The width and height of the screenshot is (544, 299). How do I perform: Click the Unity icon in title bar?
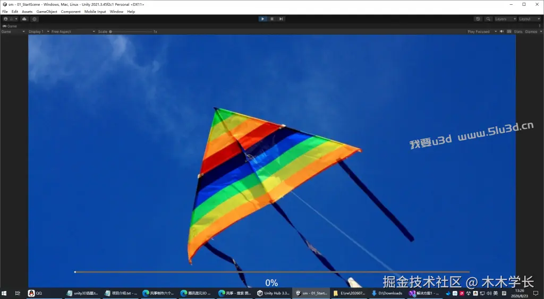click(5, 4)
